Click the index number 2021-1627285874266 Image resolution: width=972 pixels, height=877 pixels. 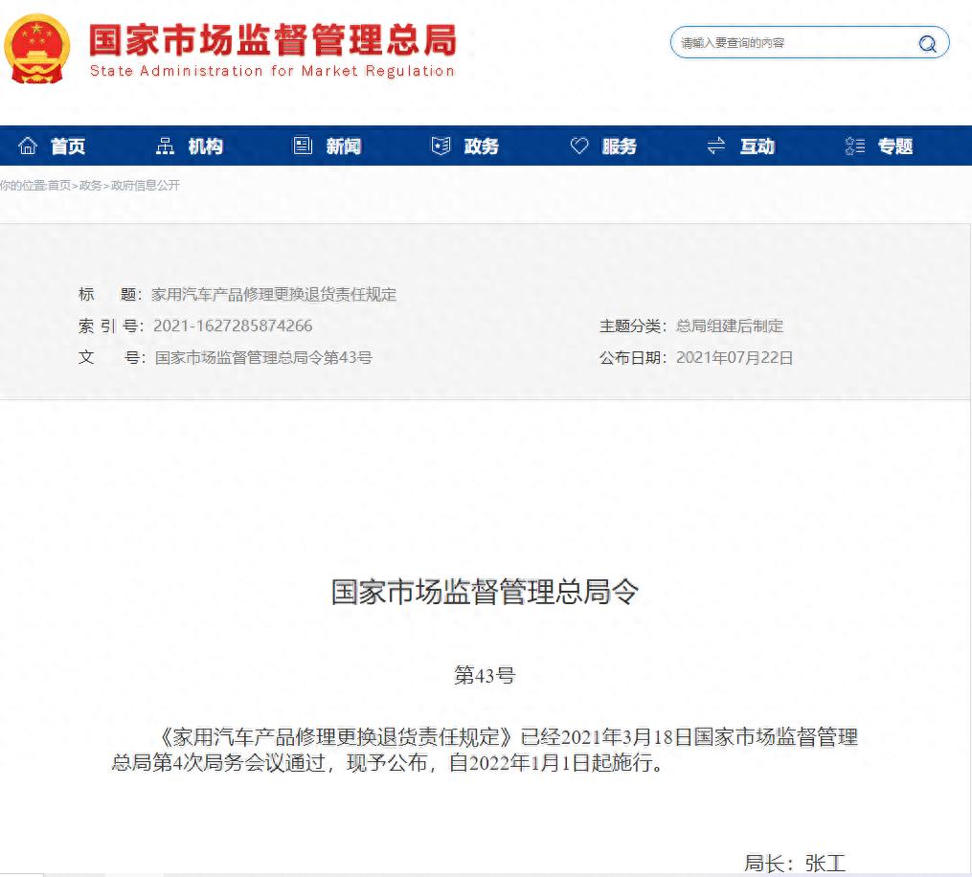[x=233, y=326]
